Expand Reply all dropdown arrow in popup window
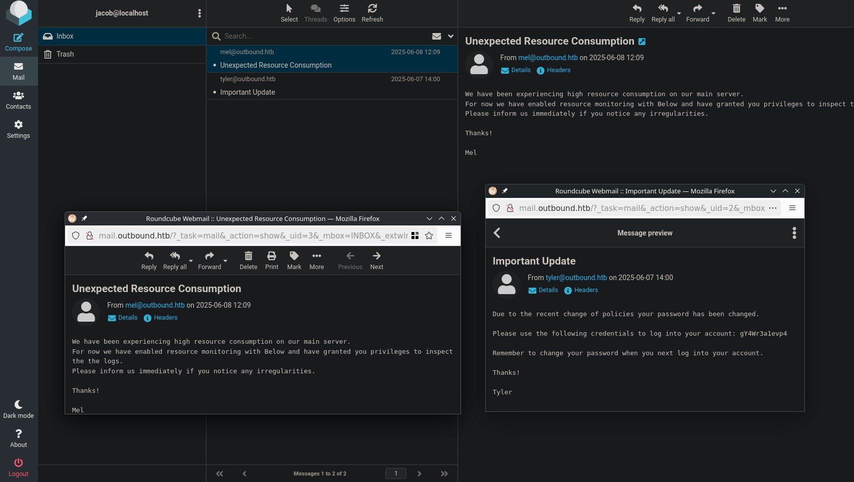 [191, 261]
